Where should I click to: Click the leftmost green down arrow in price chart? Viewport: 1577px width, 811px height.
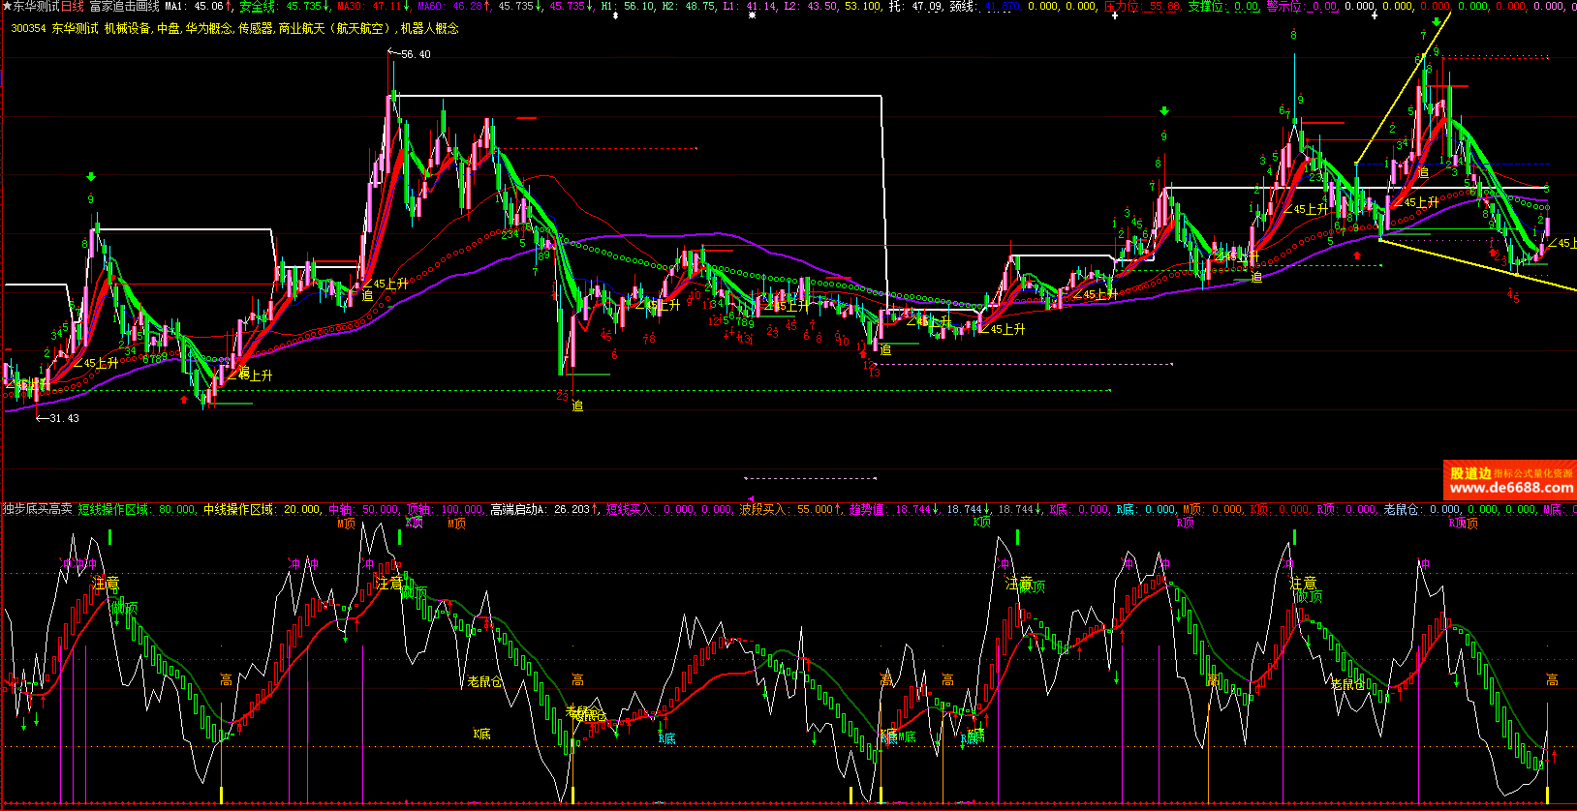pyautogui.click(x=91, y=177)
